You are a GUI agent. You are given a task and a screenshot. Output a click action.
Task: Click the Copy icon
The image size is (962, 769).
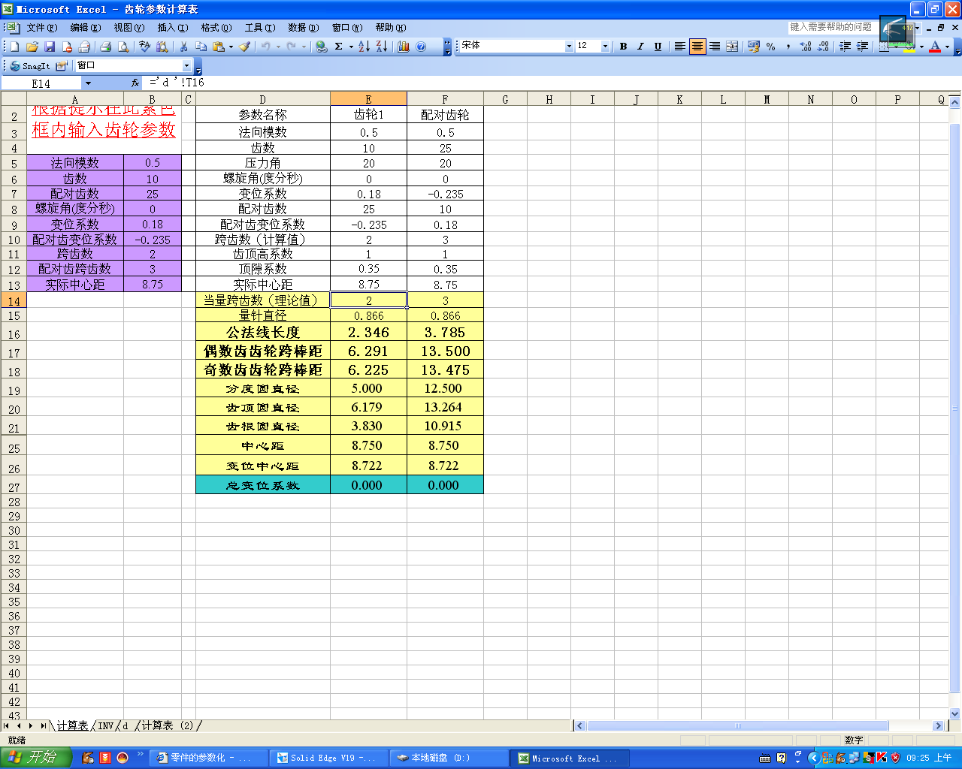(201, 47)
